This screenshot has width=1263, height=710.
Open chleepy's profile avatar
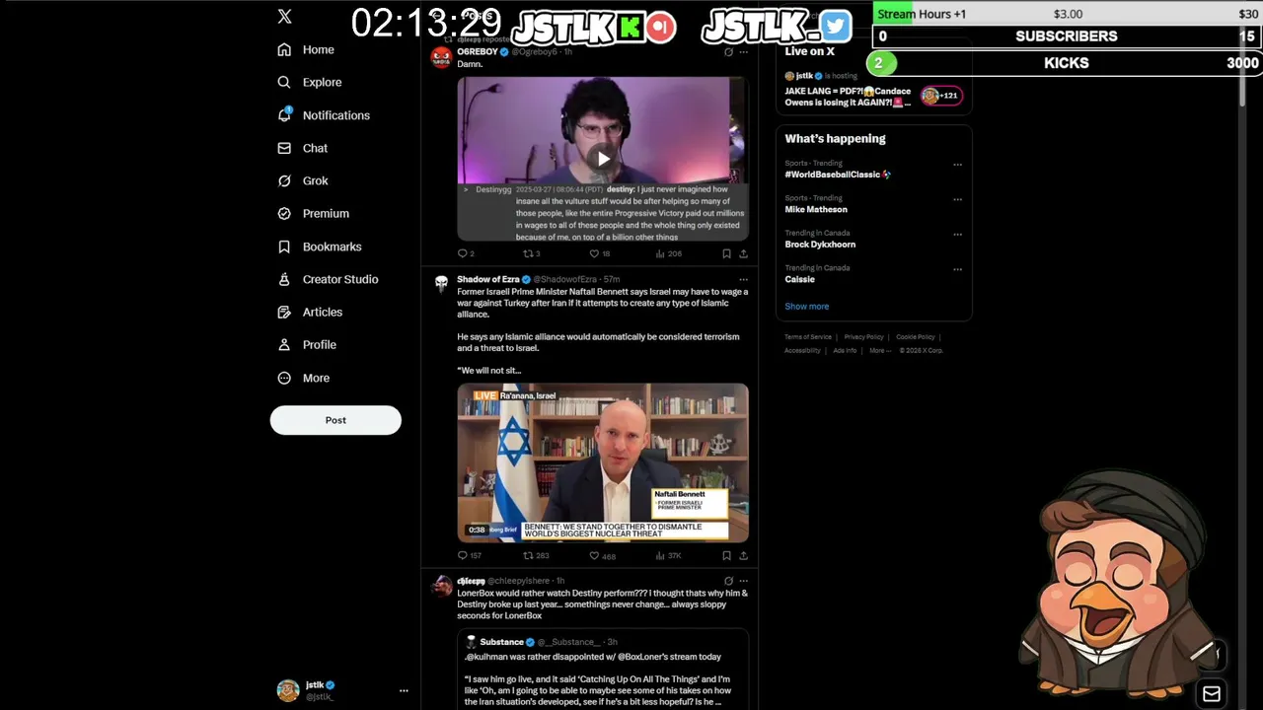pyautogui.click(x=441, y=586)
